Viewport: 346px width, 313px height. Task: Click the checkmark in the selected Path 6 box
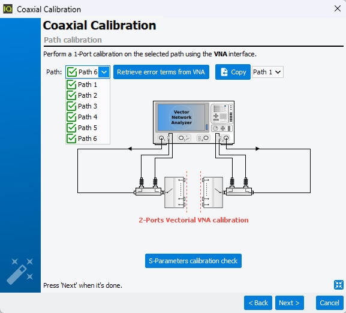click(72, 72)
